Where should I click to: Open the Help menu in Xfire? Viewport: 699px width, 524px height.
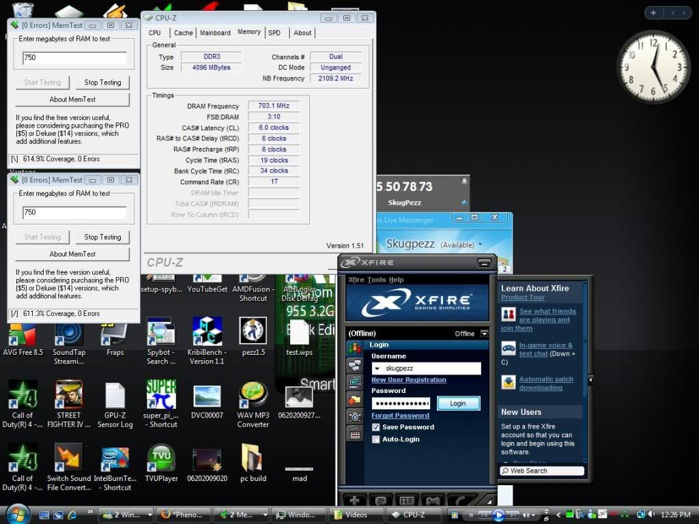click(396, 280)
